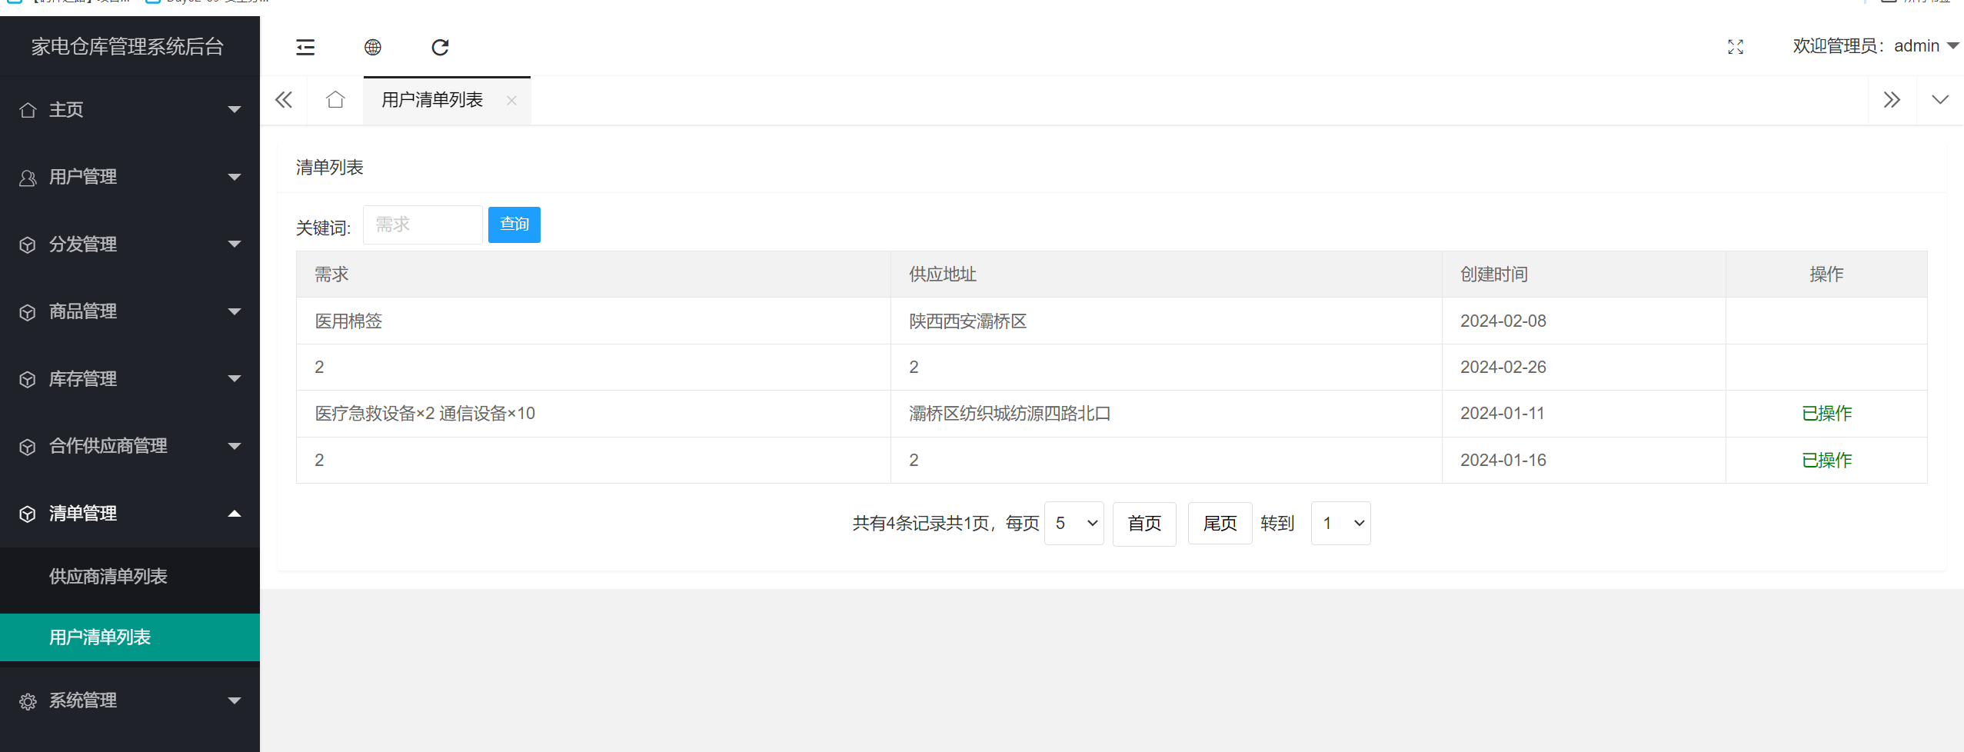Open the page jump dropdown
The image size is (1964, 752).
tap(1340, 523)
